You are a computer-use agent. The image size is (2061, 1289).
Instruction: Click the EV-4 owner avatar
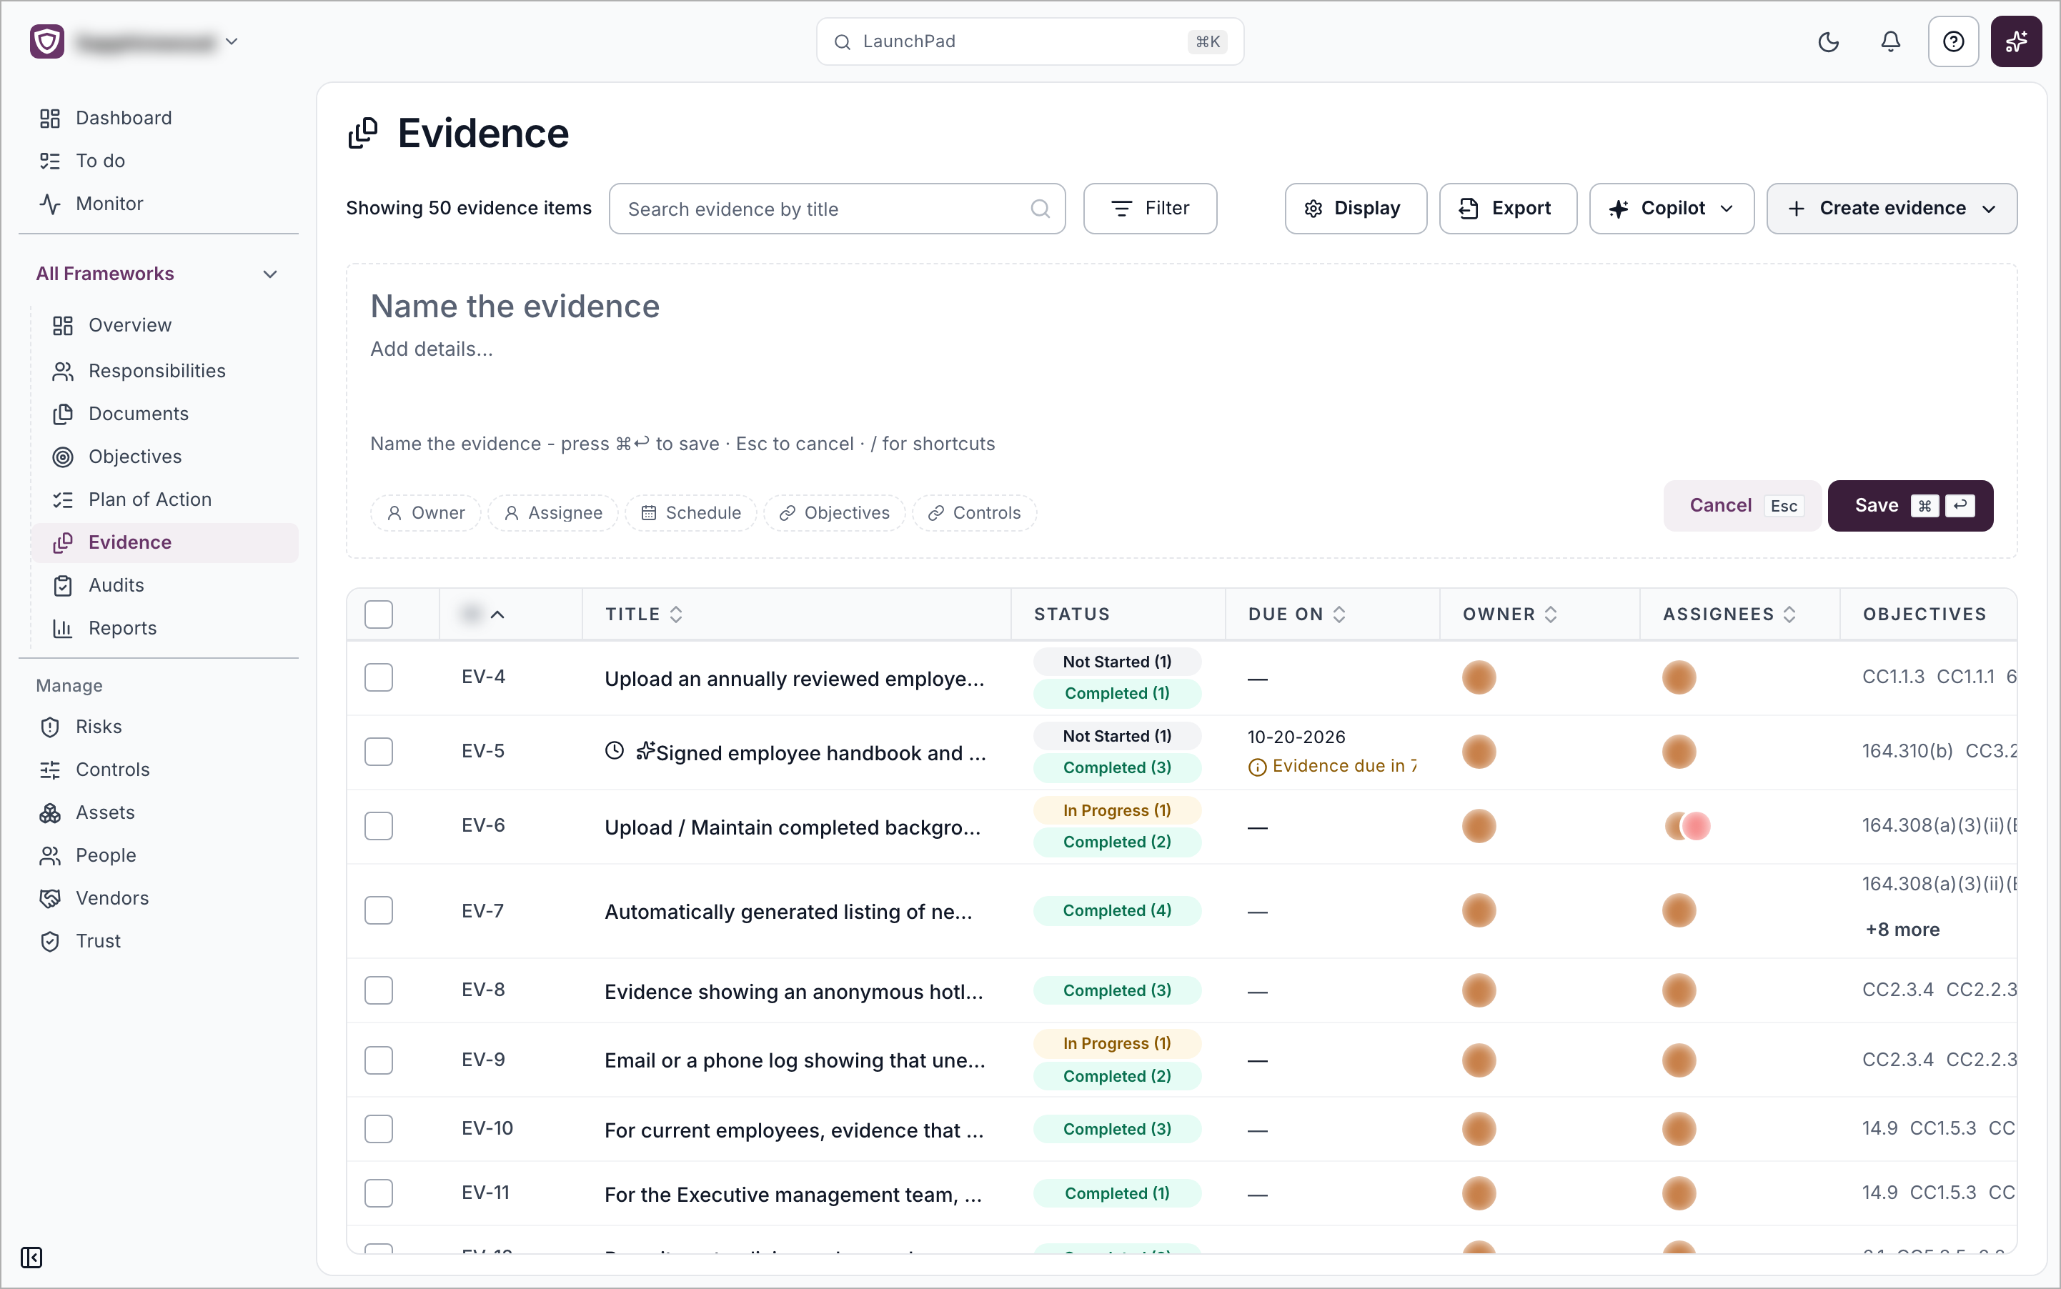(1479, 678)
